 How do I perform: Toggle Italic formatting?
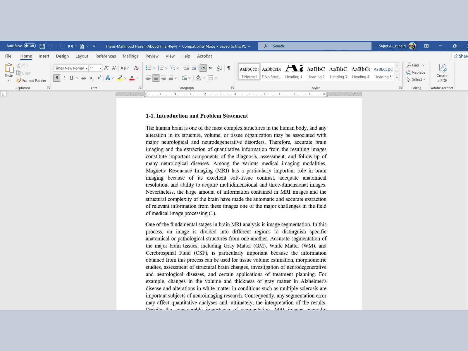click(x=64, y=78)
